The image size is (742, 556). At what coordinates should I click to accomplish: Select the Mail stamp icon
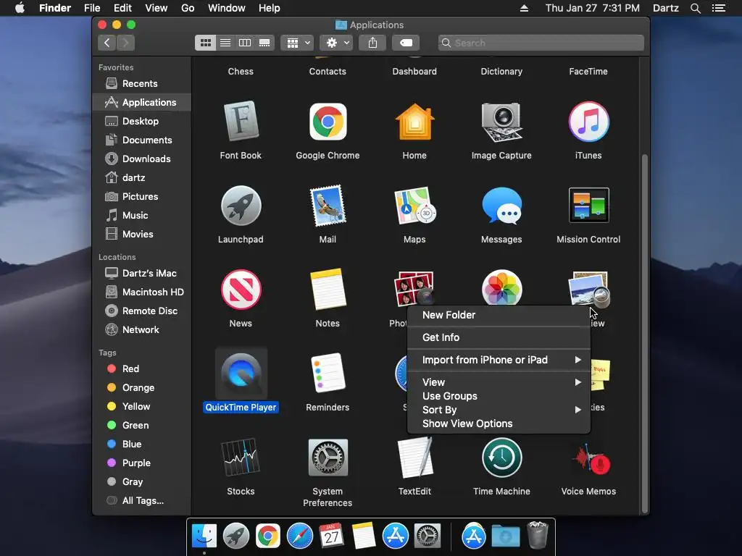pos(328,206)
